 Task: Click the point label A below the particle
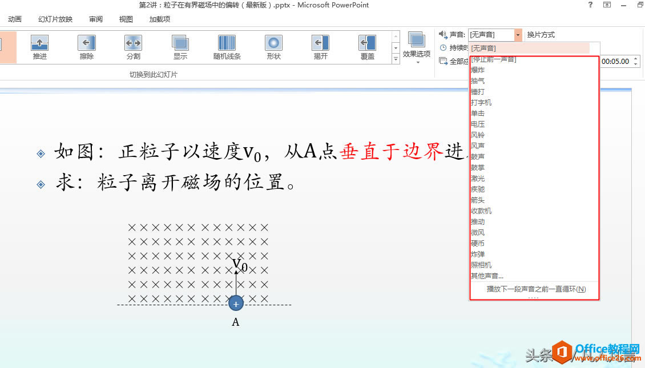[x=235, y=322]
